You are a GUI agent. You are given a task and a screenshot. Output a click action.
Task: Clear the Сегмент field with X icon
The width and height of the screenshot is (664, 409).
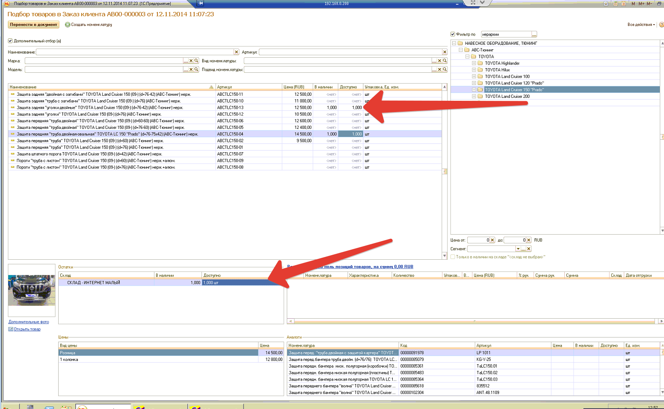pos(529,249)
